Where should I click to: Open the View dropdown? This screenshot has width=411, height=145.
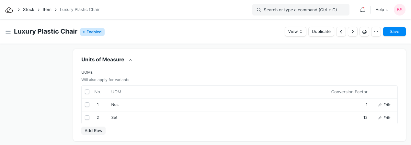pyautogui.click(x=295, y=32)
